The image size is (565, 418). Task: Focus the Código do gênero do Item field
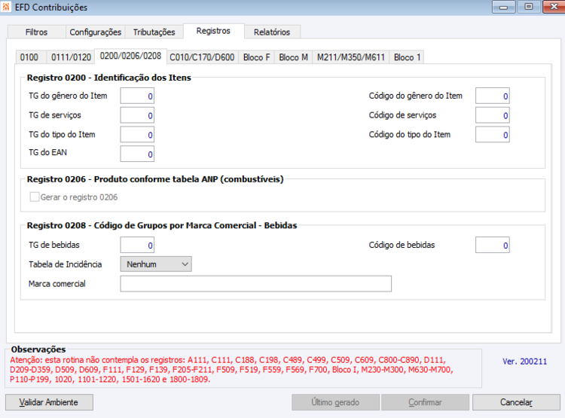coord(492,96)
